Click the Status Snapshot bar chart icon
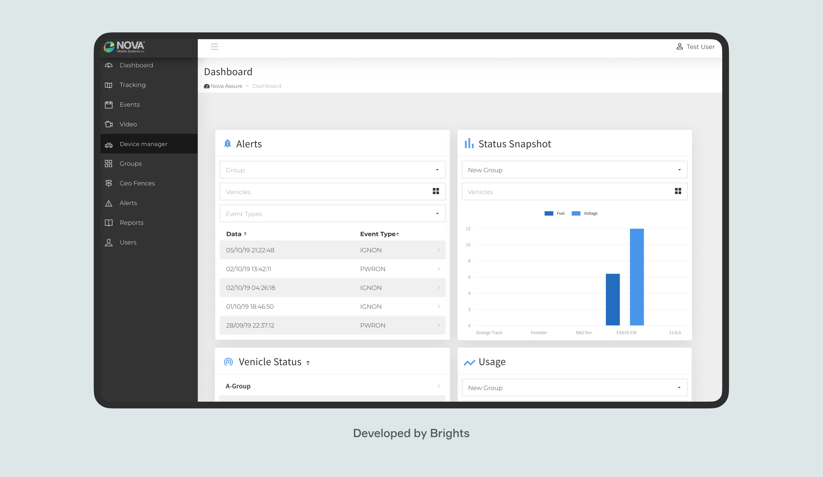Screen dimensions: 823x477 pyautogui.click(x=469, y=144)
